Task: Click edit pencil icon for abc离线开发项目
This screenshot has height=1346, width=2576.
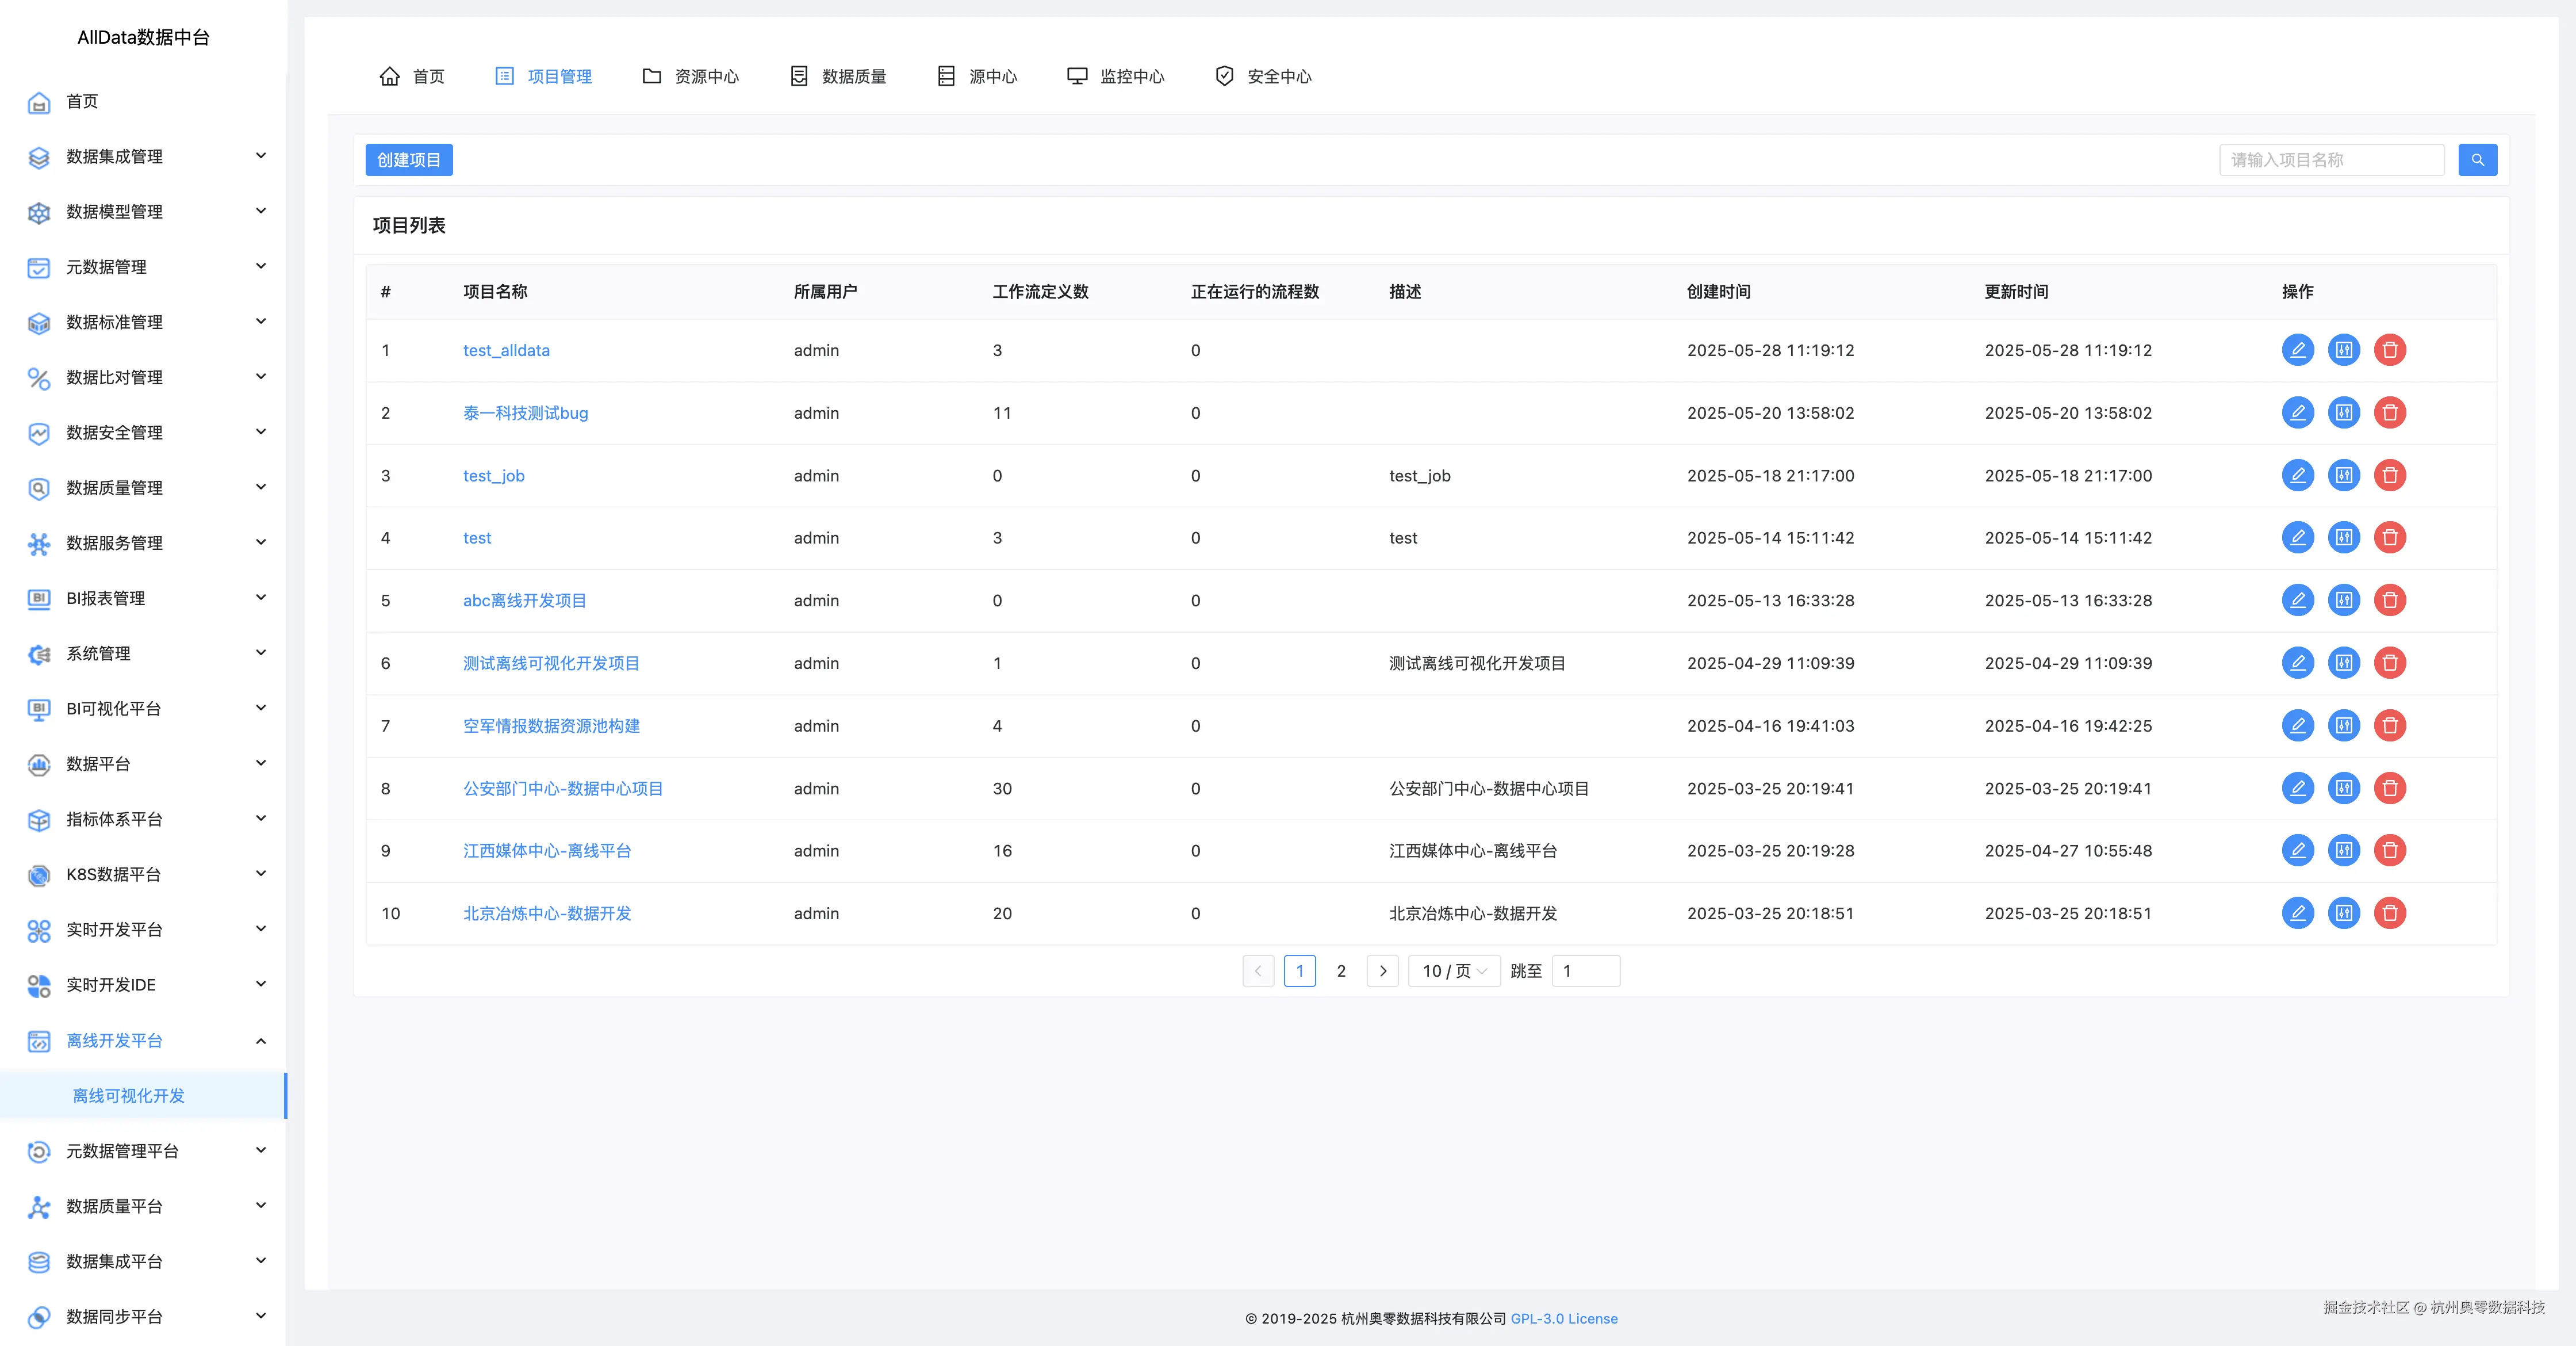Action: click(2297, 600)
